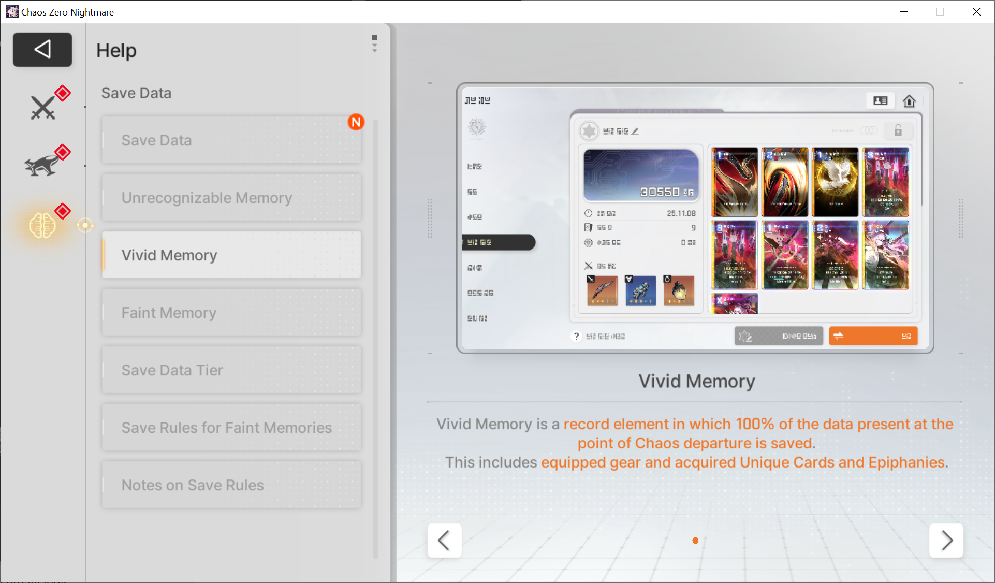Select the glowing brain Save Data category icon
Image resolution: width=995 pixels, height=583 pixels.
click(x=42, y=226)
